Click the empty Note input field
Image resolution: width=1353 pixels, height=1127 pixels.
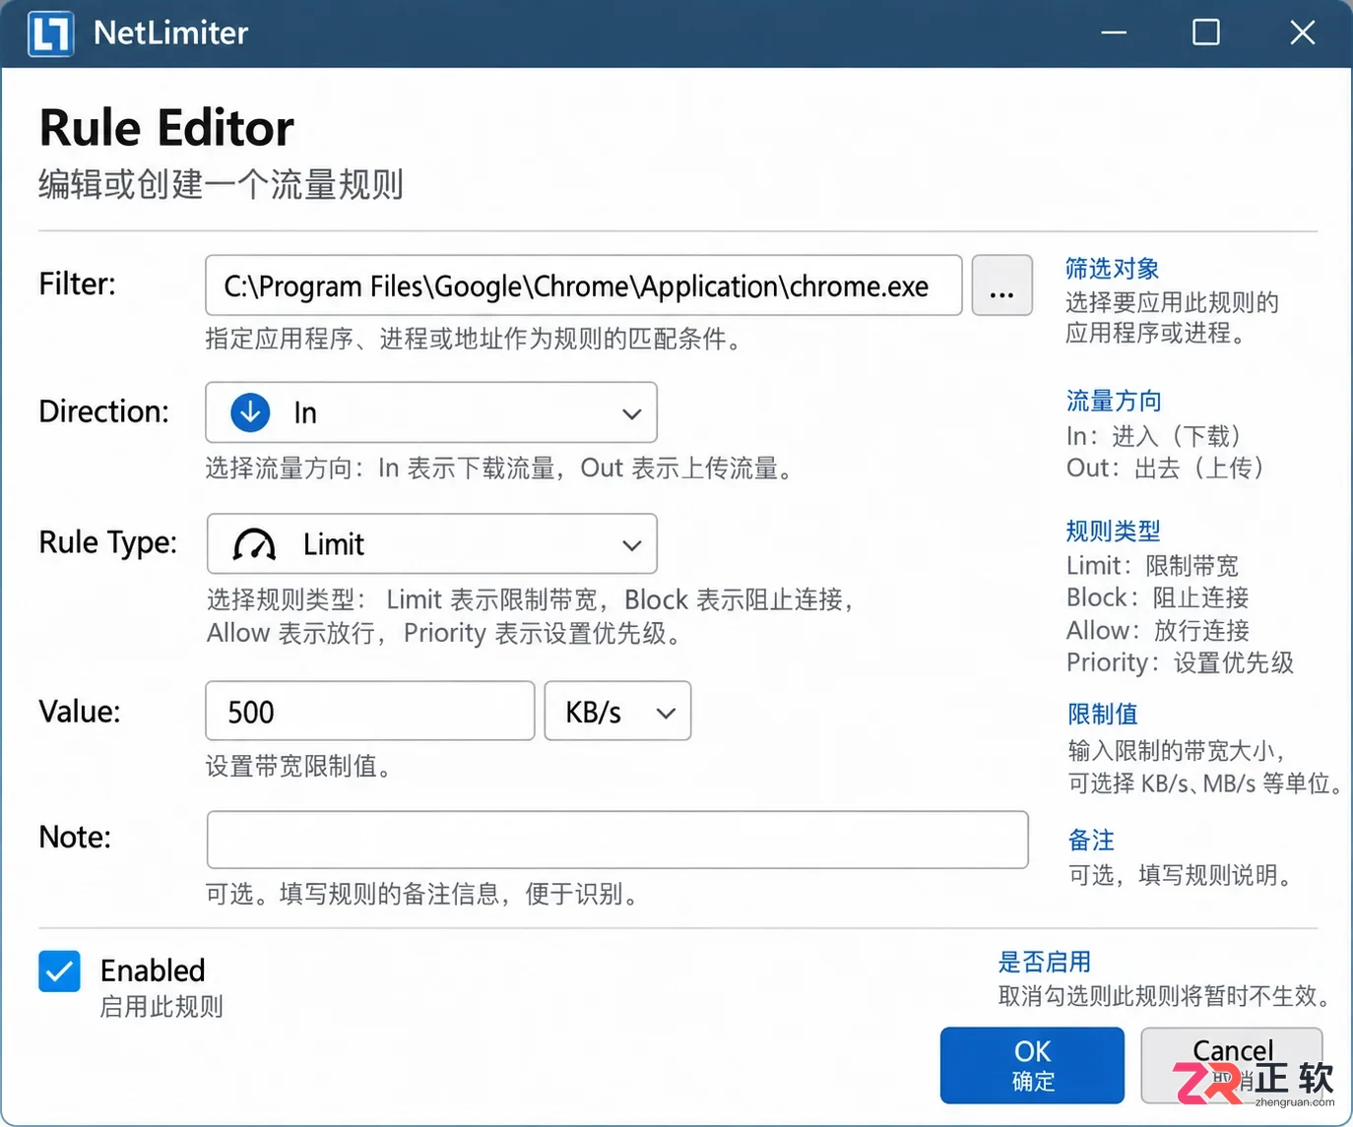617,840
